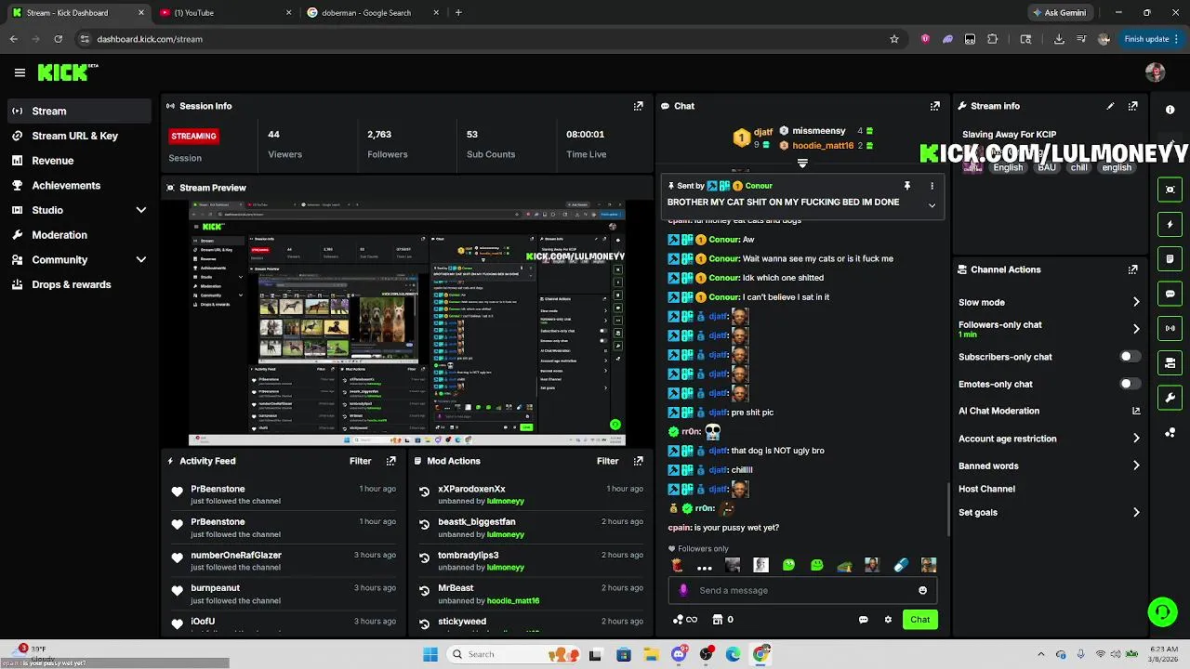Pop out the Activity Feed panel
Image resolution: width=1190 pixels, height=669 pixels.
coord(390,461)
